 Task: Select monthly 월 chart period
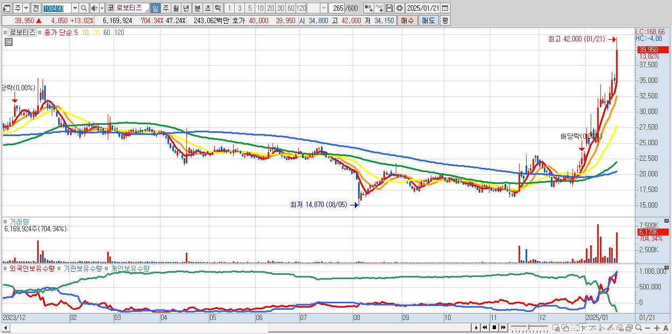176,8
